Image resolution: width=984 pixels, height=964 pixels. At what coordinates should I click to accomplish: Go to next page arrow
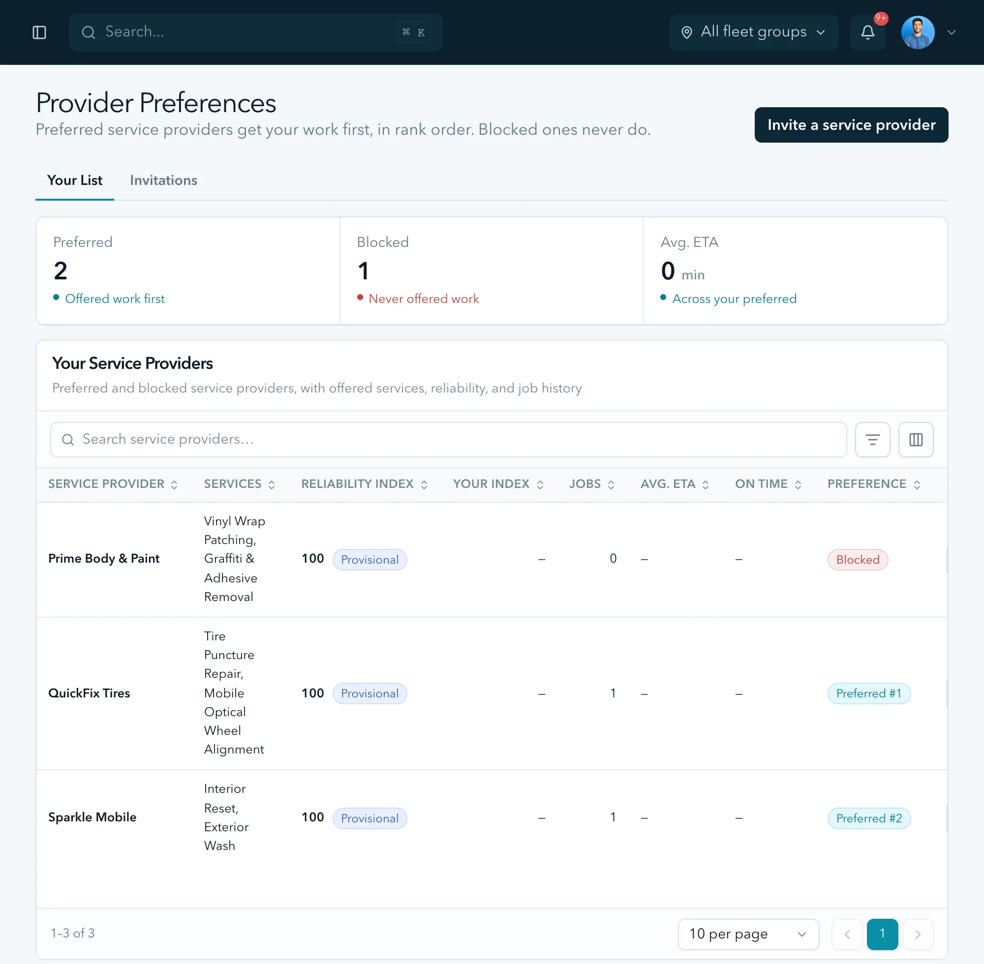point(918,934)
